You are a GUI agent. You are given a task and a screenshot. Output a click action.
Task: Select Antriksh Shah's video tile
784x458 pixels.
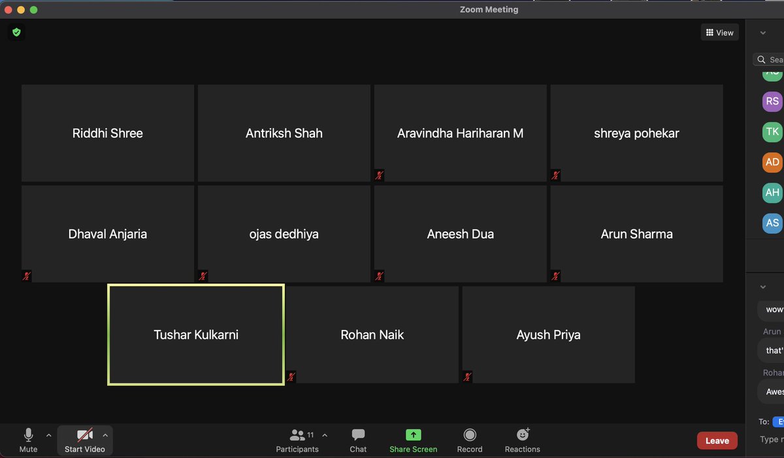[284, 133]
